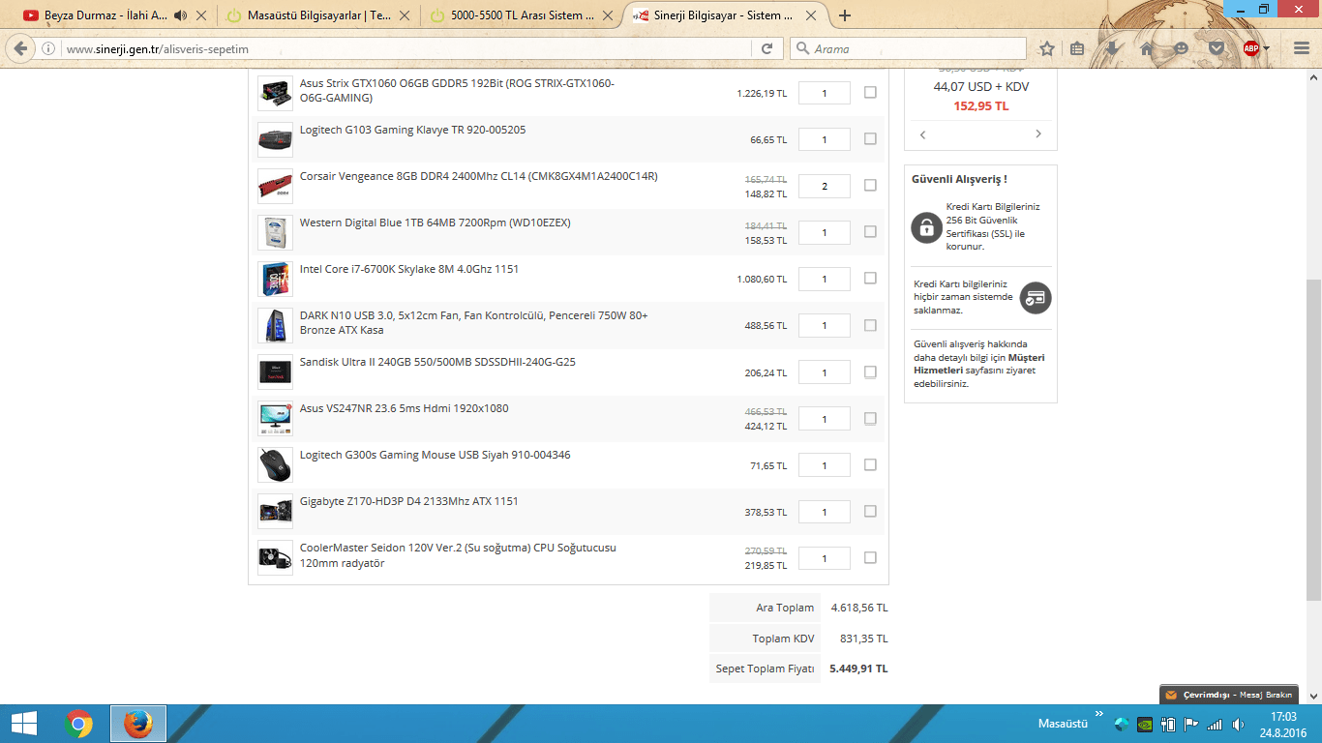This screenshot has width=1322, height=743.
Task: Select the Corsair Vengeance 8GB checkbox
Action: (870, 185)
